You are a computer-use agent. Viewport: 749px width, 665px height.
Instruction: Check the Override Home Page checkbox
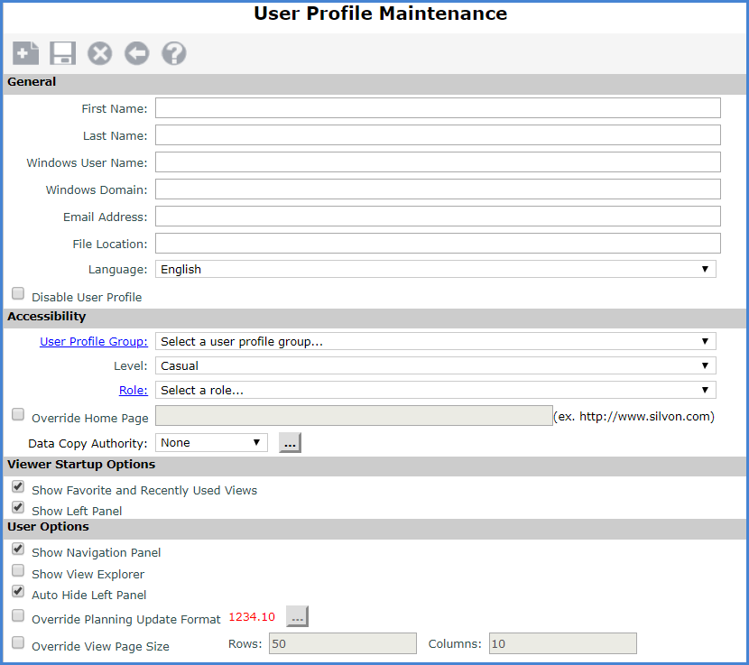[18, 415]
